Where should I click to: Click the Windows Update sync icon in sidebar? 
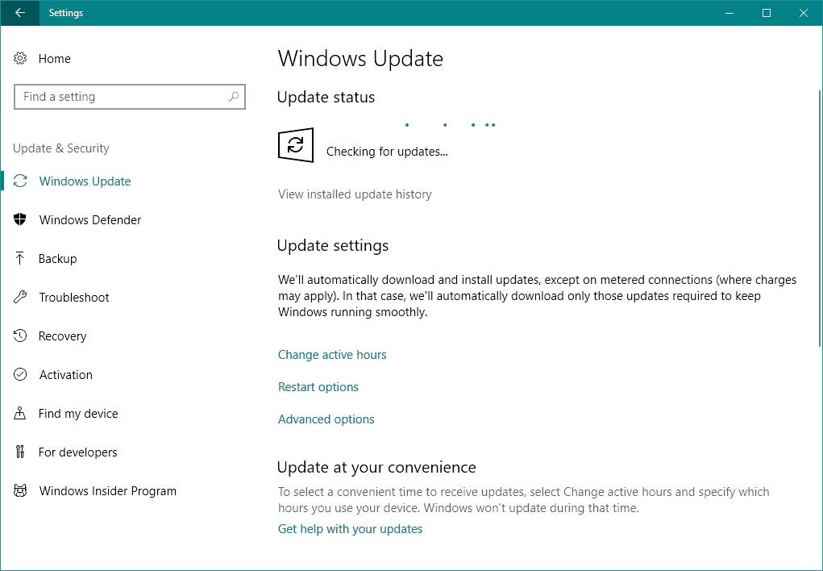(x=20, y=181)
